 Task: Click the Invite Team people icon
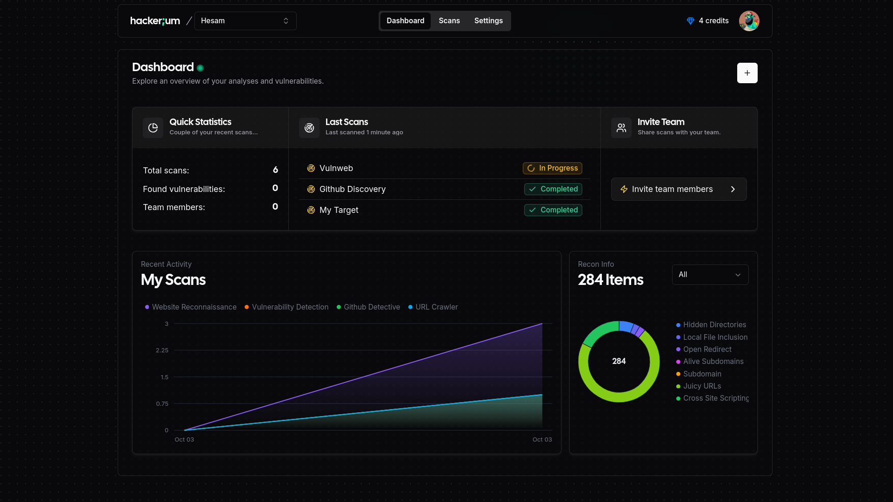621,127
